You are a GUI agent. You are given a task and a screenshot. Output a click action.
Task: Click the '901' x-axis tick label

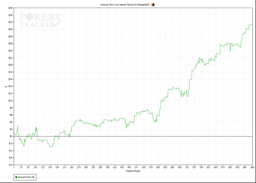pos(230,168)
